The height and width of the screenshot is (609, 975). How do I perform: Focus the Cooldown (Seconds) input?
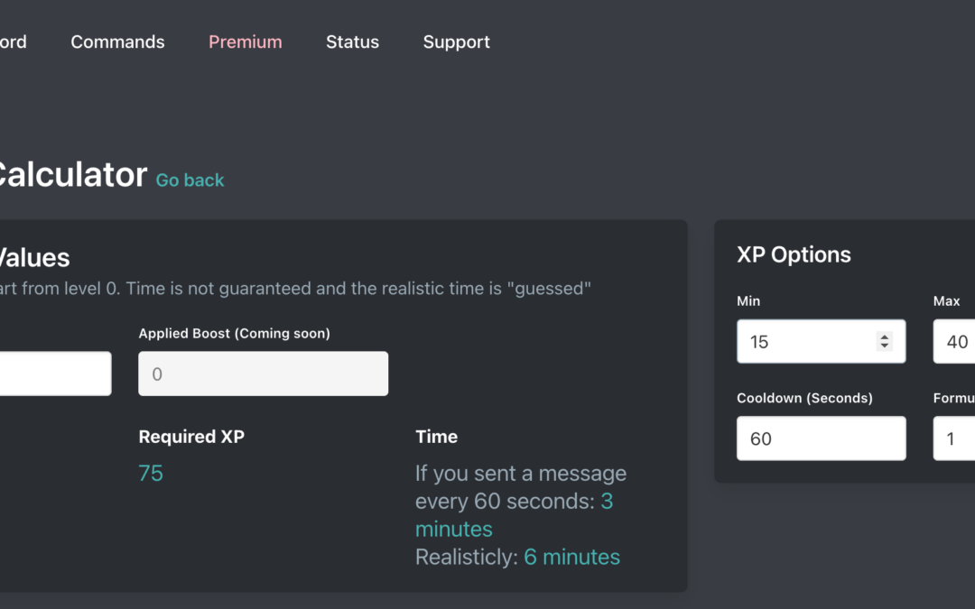click(821, 438)
